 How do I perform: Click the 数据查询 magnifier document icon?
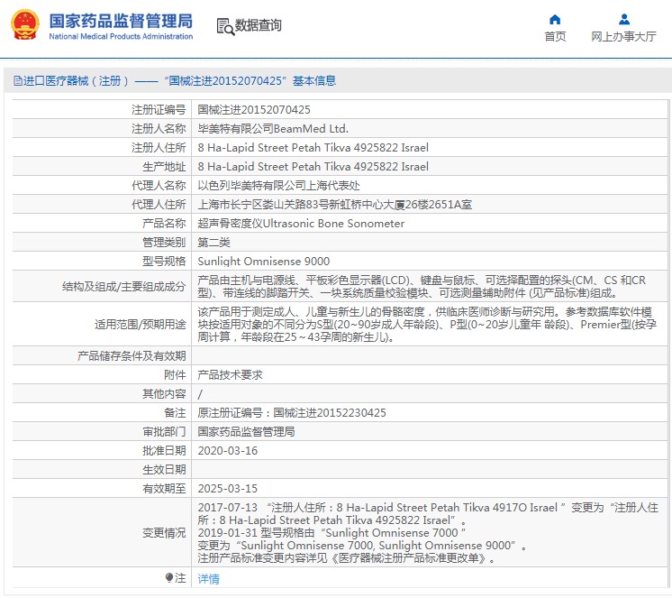pos(225,26)
